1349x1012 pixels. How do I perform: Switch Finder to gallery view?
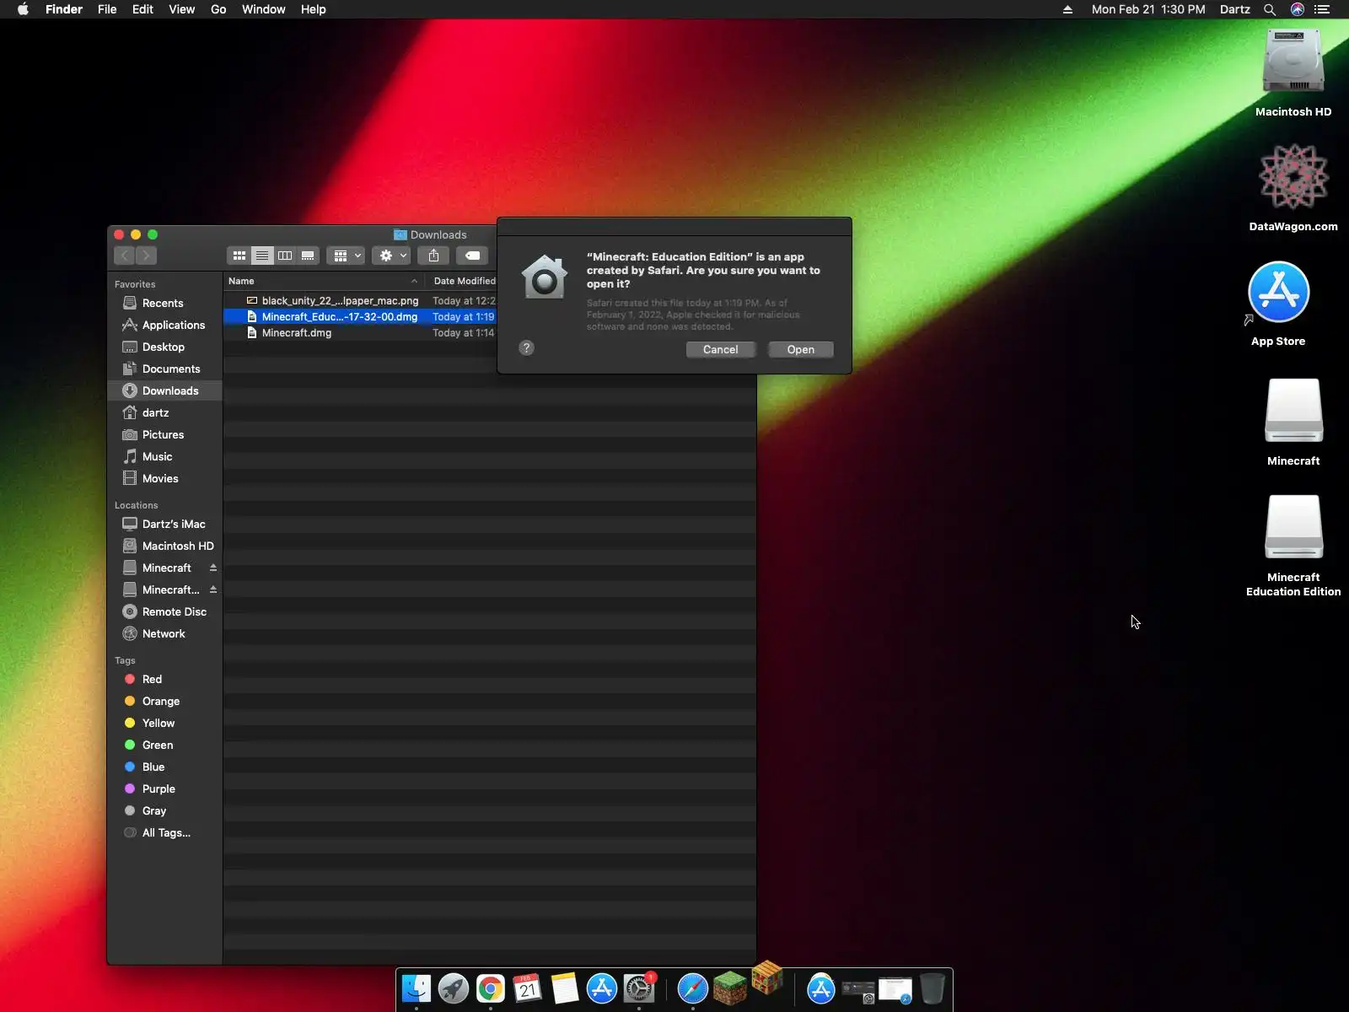tap(308, 256)
